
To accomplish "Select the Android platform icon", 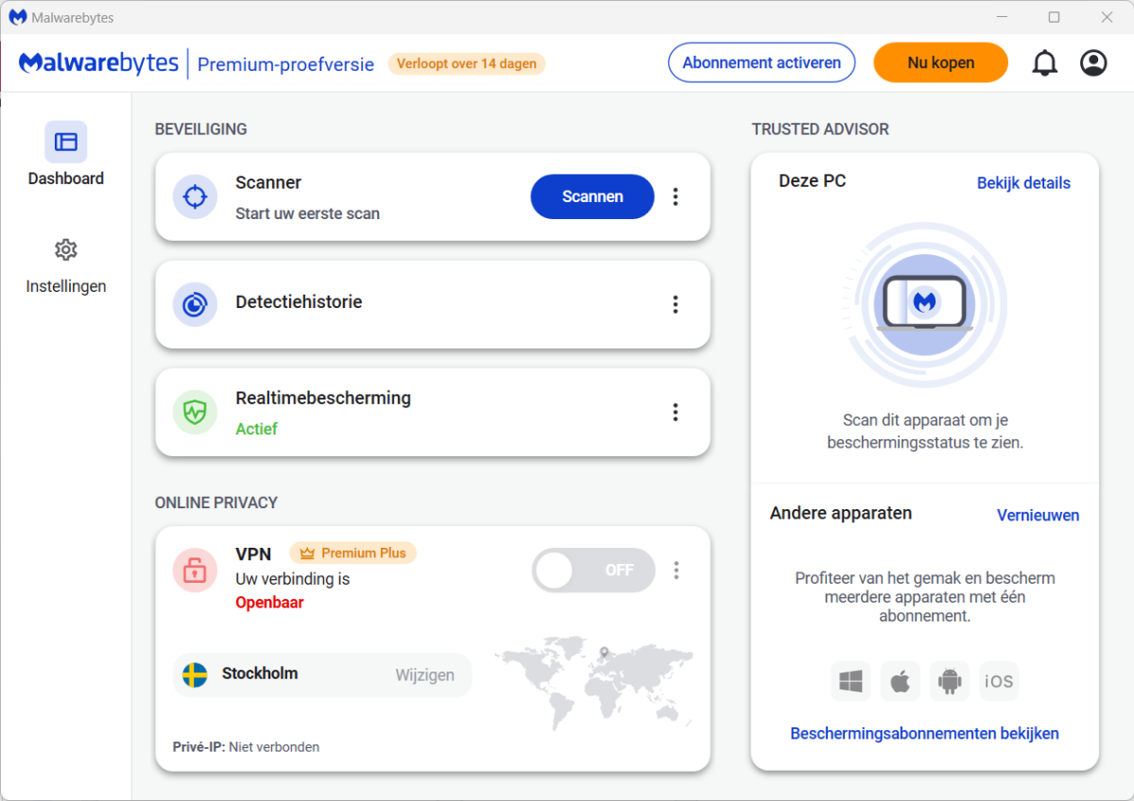I will pyautogui.click(x=949, y=681).
